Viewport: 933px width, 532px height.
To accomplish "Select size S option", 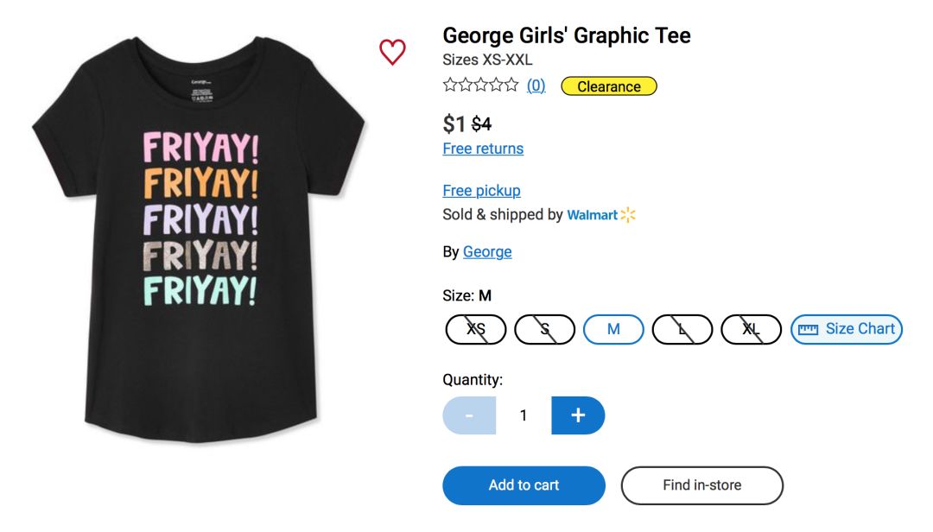I will tap(544, 329).
